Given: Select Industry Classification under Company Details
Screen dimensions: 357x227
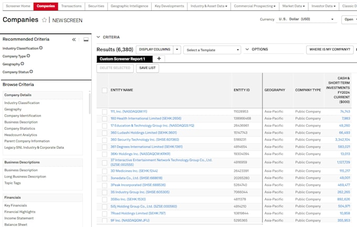Looking at the screenshot, I should tap(22, 103).
